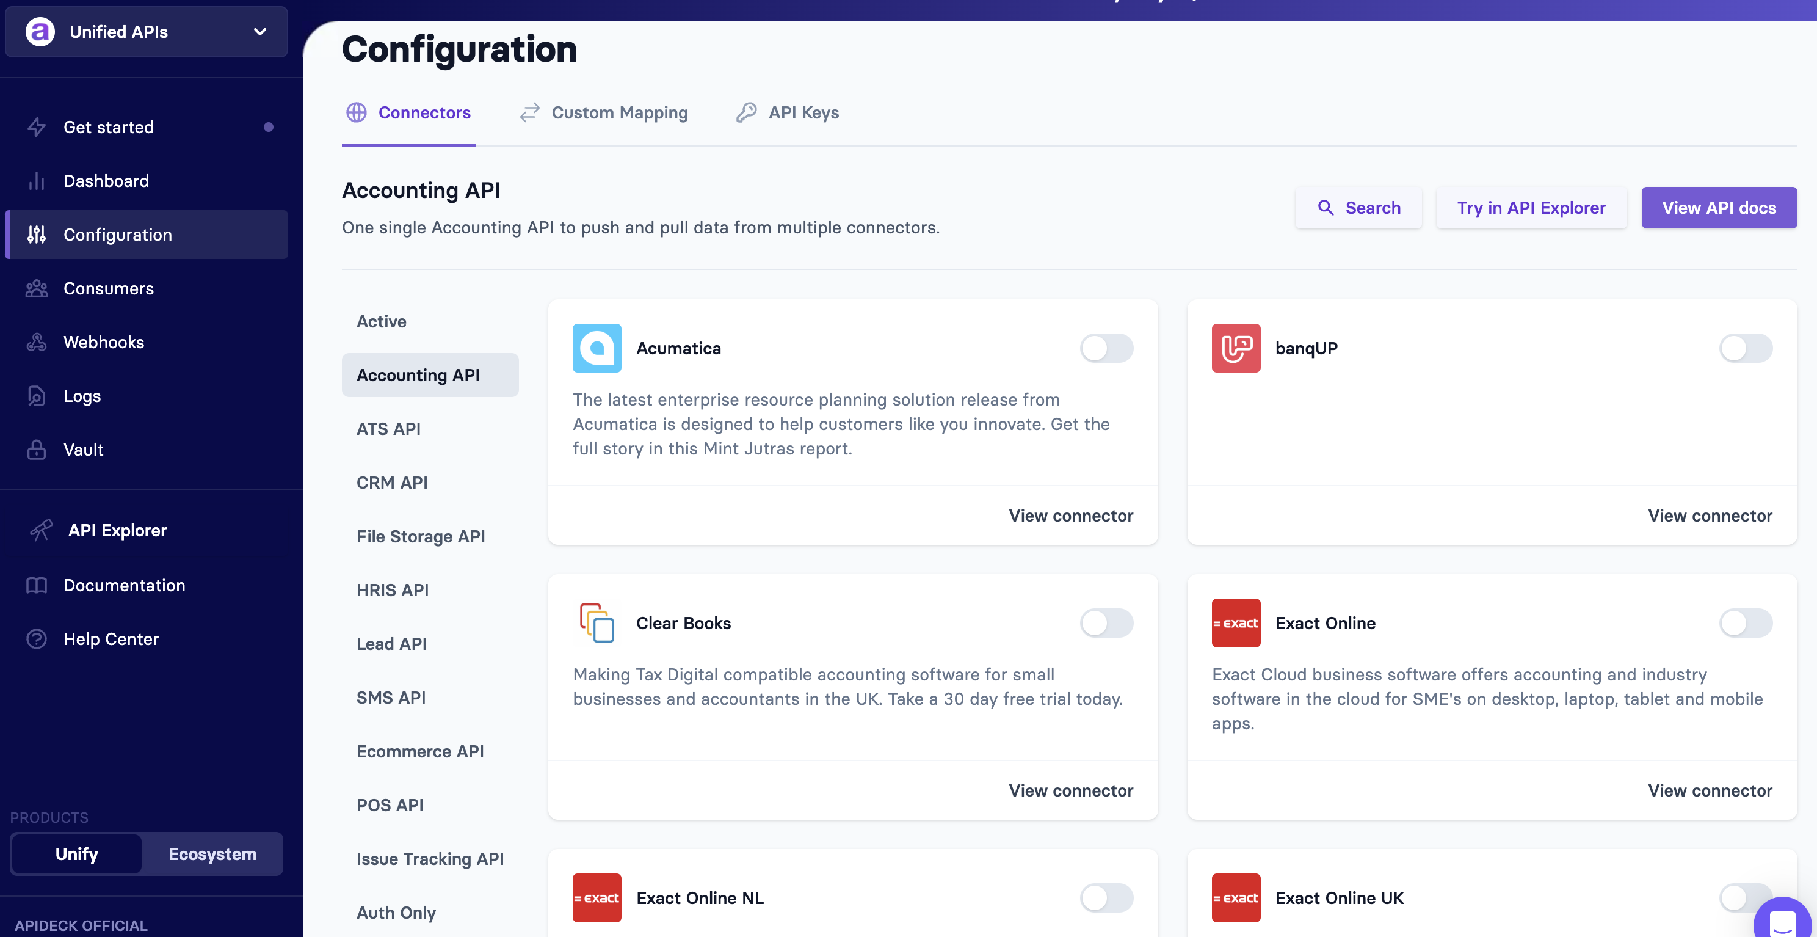
Task: Select the Webhooks sidebar icon
Action: tap(37, 342)
